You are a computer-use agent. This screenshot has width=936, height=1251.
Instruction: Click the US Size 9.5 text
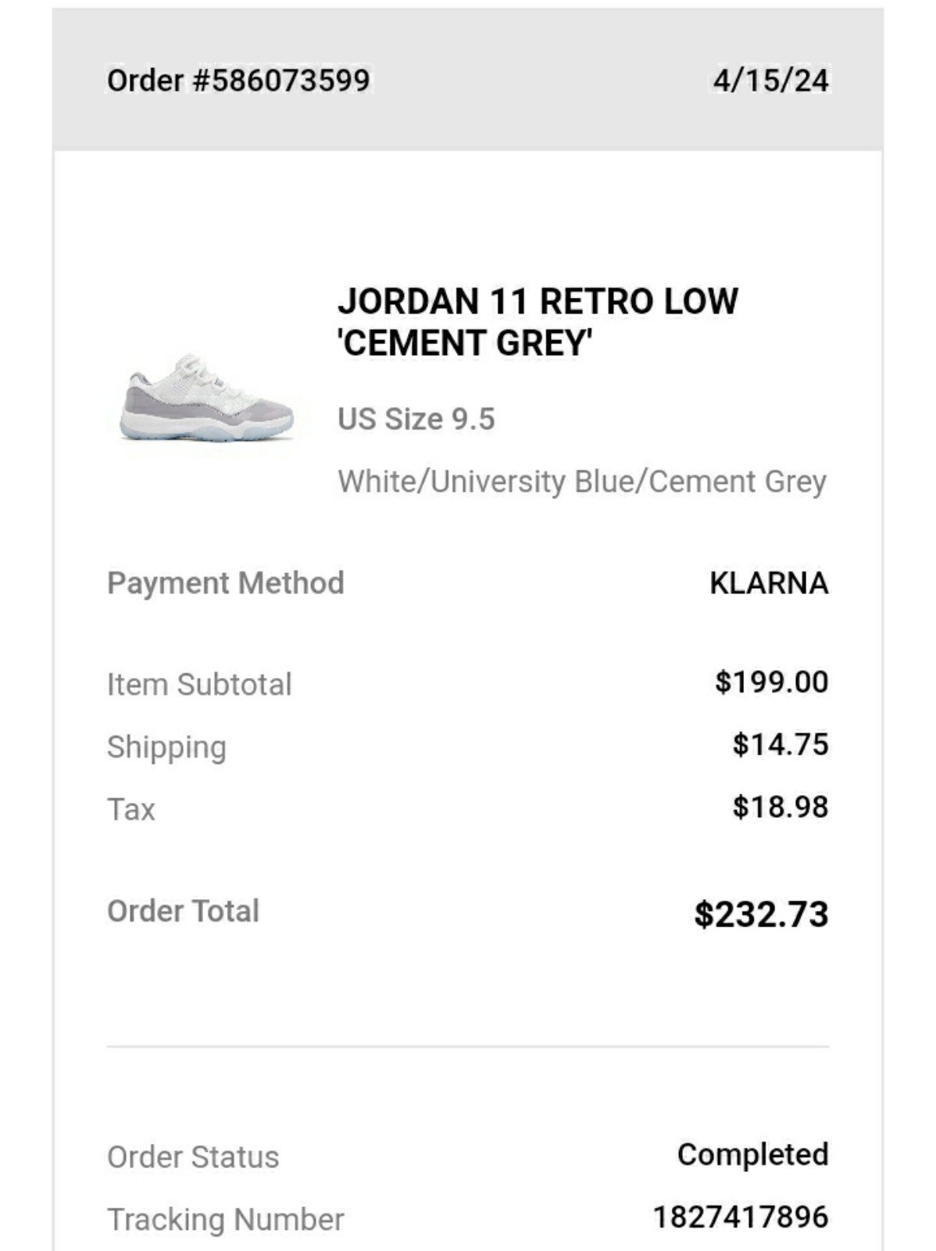(x=416, y=419)
